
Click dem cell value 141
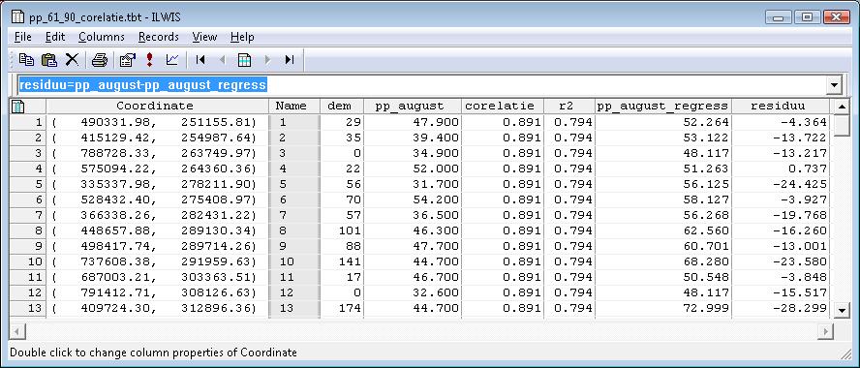[341, 261]
